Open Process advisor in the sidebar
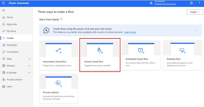 pyautogui.click(x=16, y=79)
